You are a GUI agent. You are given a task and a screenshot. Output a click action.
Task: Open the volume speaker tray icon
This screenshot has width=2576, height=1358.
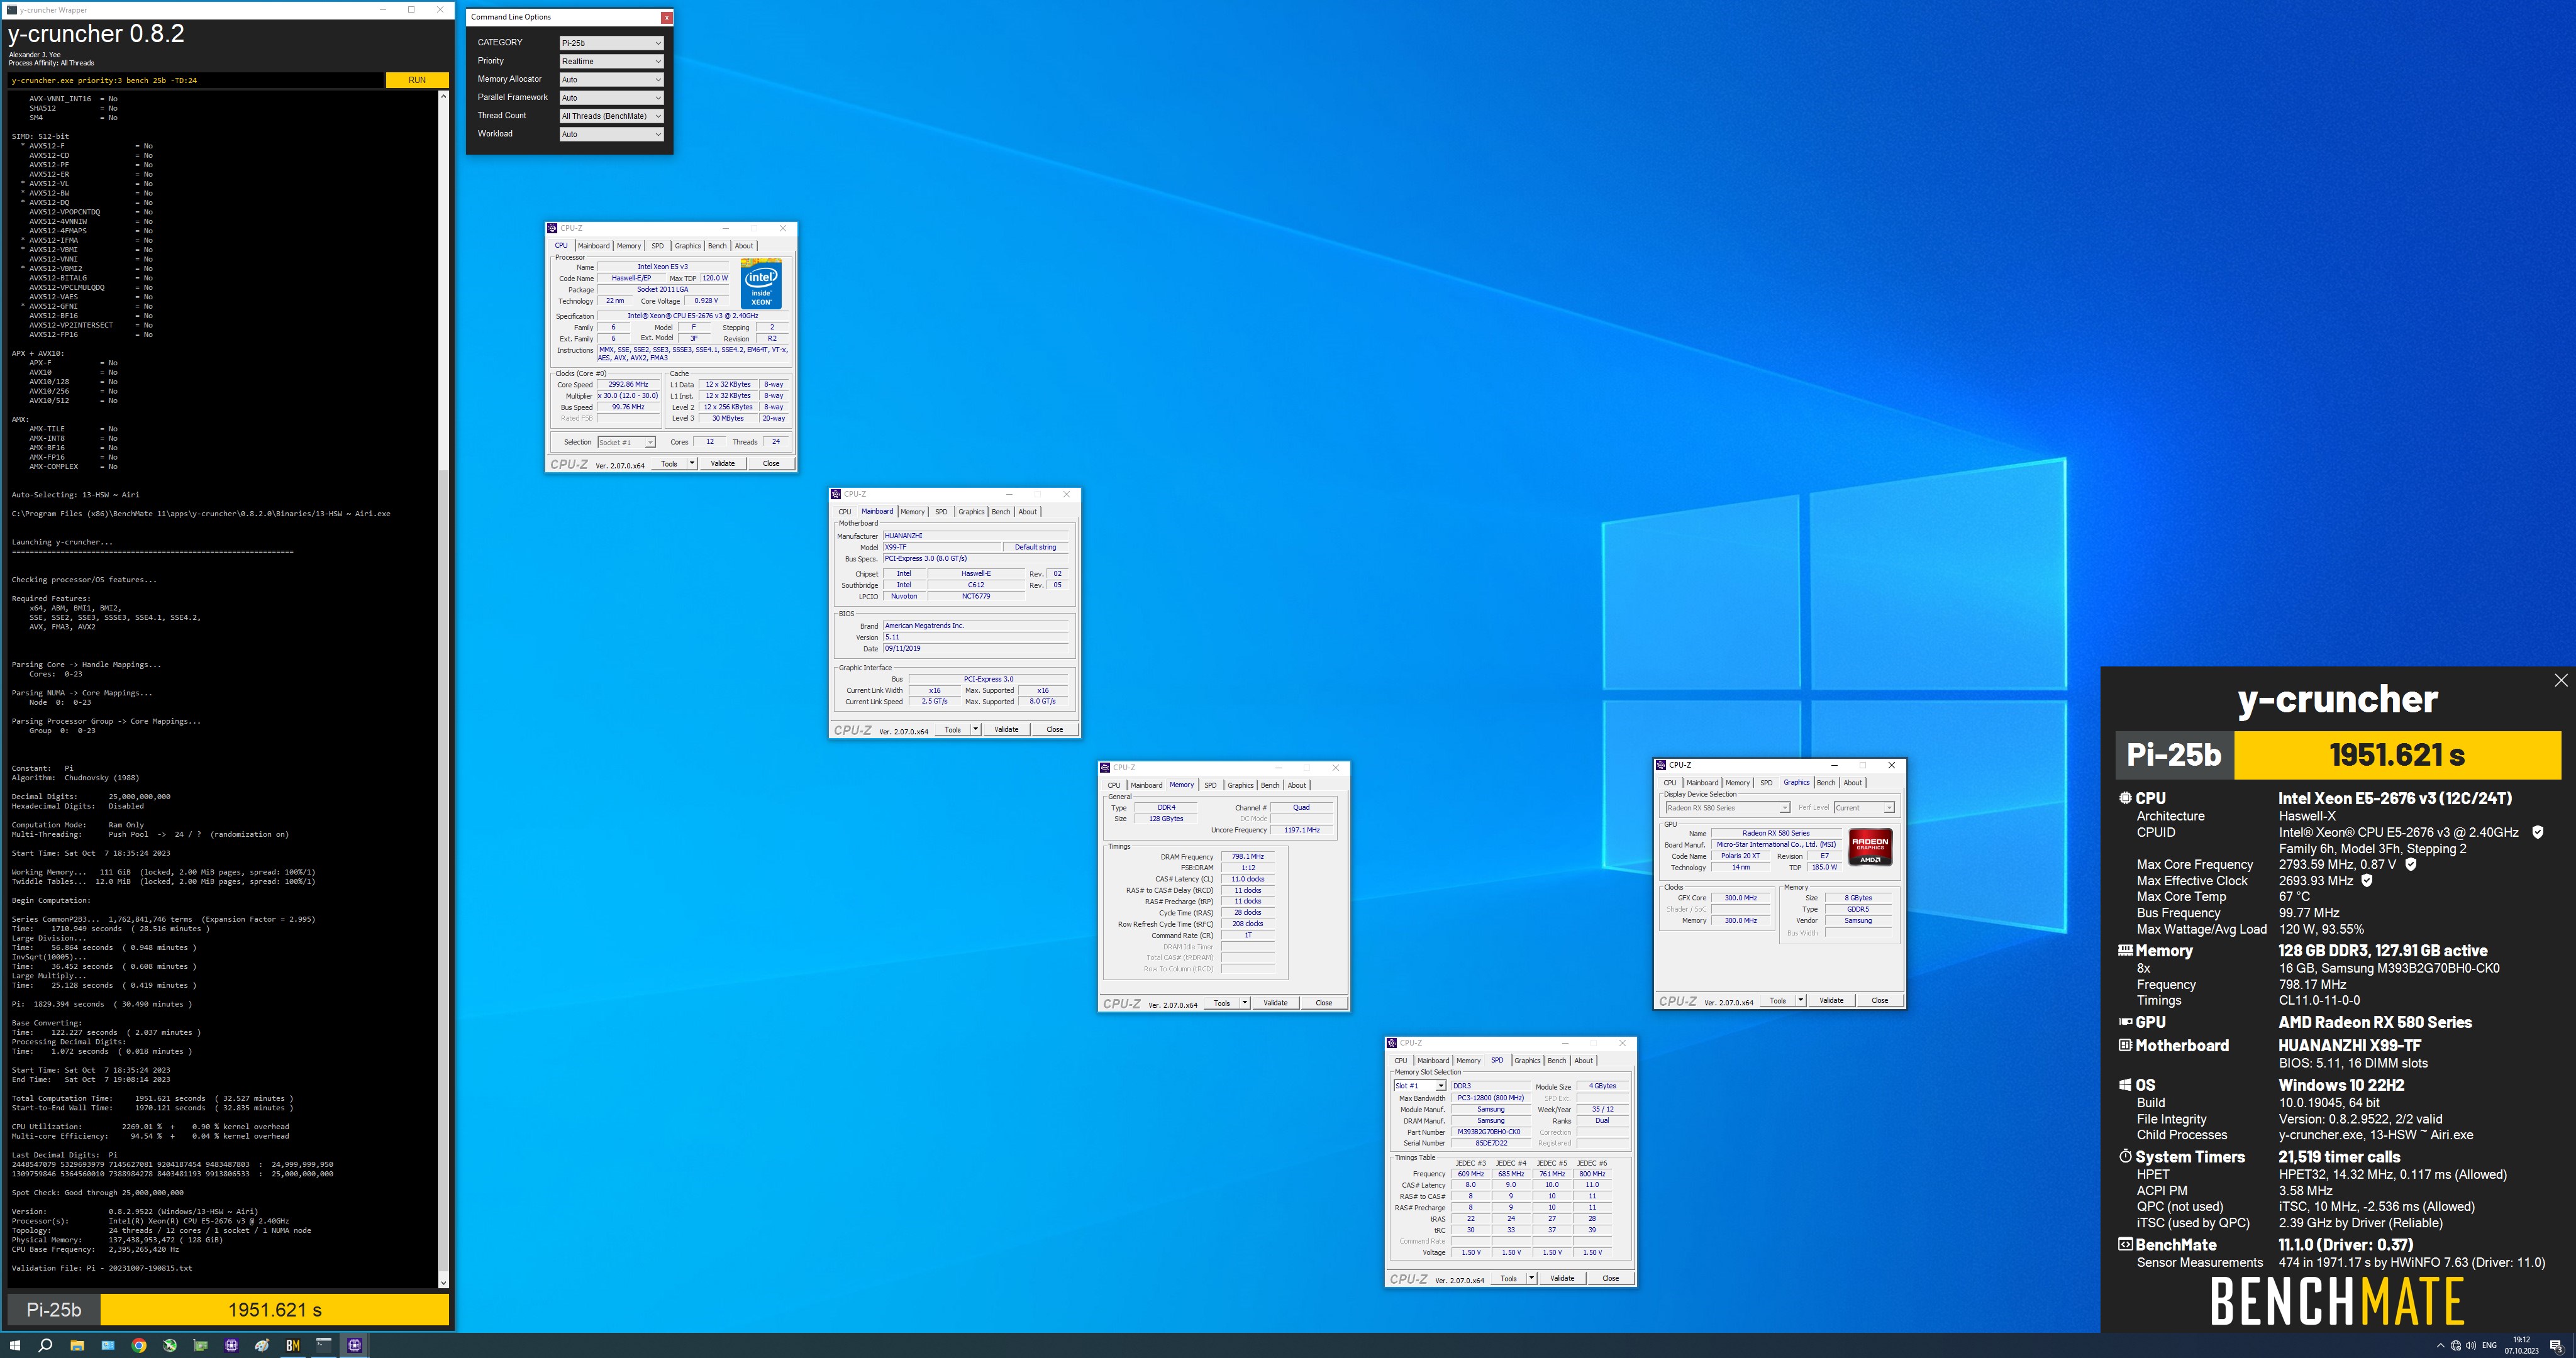coord(2470,1345)
